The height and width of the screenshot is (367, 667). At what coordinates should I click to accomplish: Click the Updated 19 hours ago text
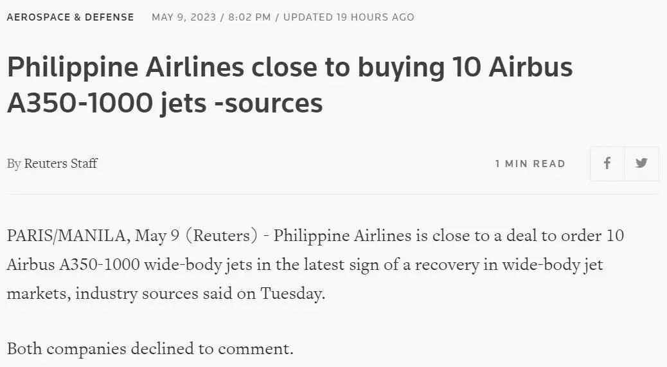click(x=349, y=17)
